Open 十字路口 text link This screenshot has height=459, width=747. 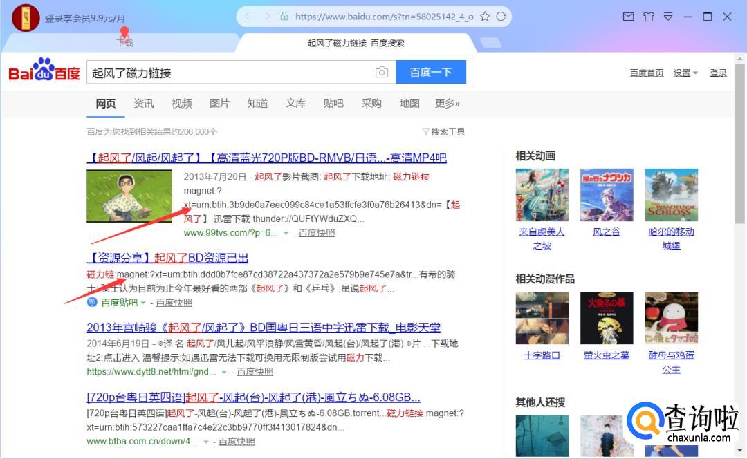pos(542,355)
